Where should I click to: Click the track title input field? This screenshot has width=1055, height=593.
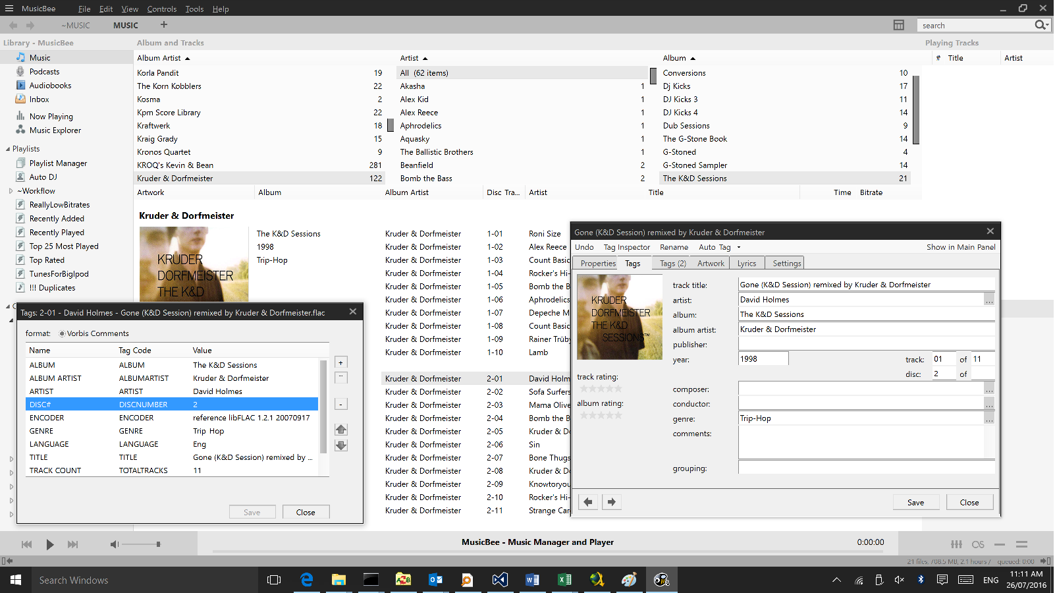(865, 285)
